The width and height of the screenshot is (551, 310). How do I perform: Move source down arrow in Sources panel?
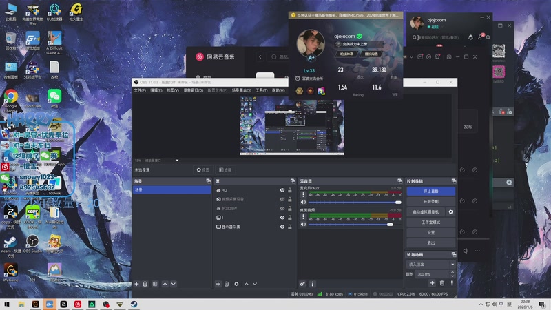[255, 284]
